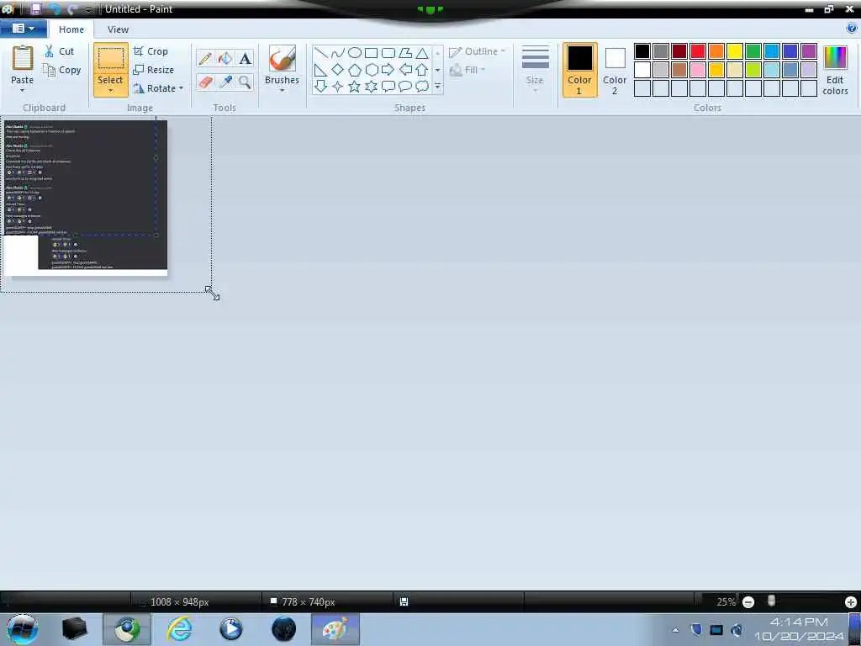The height and width of the screenshot is (646, 861).
Task: Choose the Five-point star shape
Action: pos(355,87)
